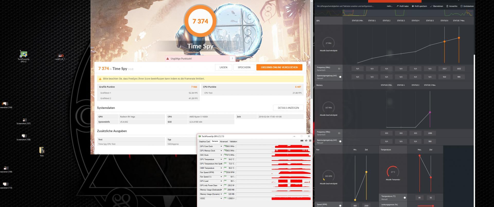Open the TechPowerUp GPU-Z desktop shortcut
The width and height of the screenshot is (494, 207).
[x=23, y=56]
